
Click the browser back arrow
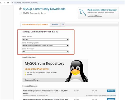pyautogui.click(x=1, y=3)
